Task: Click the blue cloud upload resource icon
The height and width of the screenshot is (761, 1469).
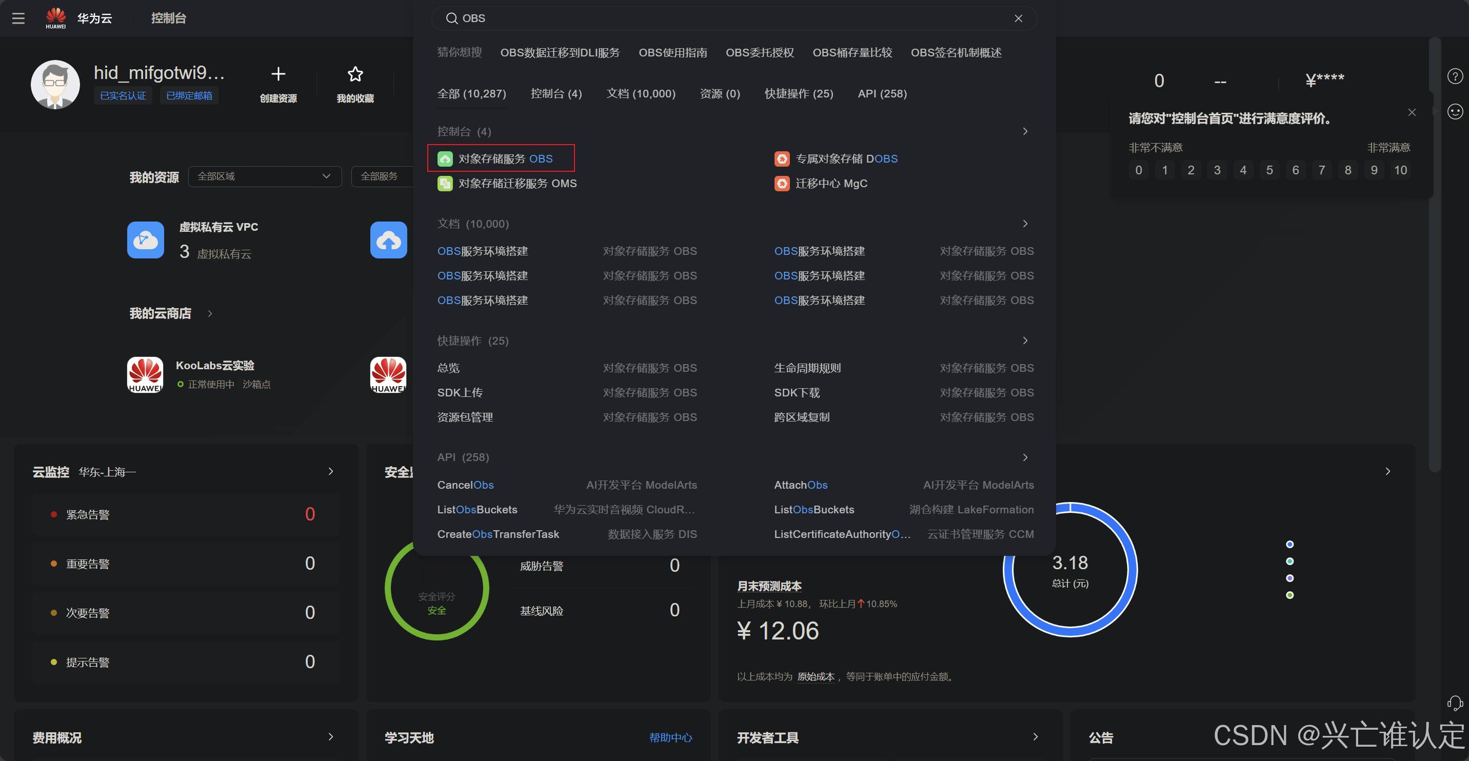Action: pos(388,240)
